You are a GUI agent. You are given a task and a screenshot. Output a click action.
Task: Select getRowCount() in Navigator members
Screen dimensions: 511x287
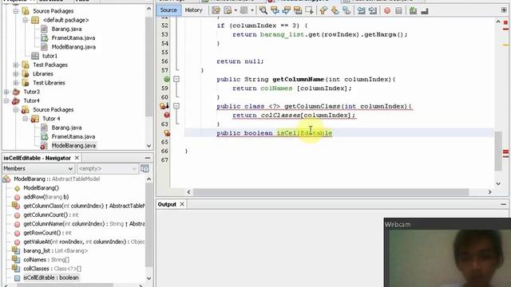point(48,233)
